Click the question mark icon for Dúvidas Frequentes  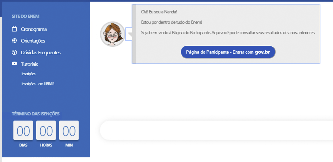tap(14, 52)
